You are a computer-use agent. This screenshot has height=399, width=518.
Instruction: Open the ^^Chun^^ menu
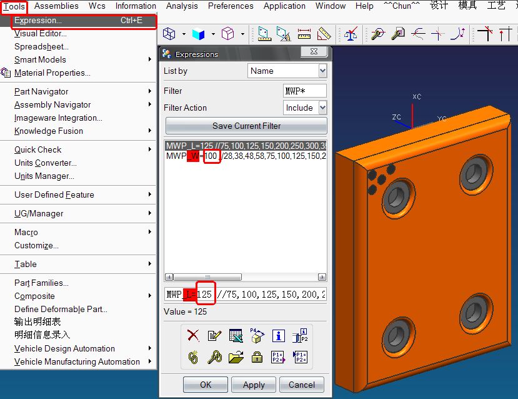[401, 6]
